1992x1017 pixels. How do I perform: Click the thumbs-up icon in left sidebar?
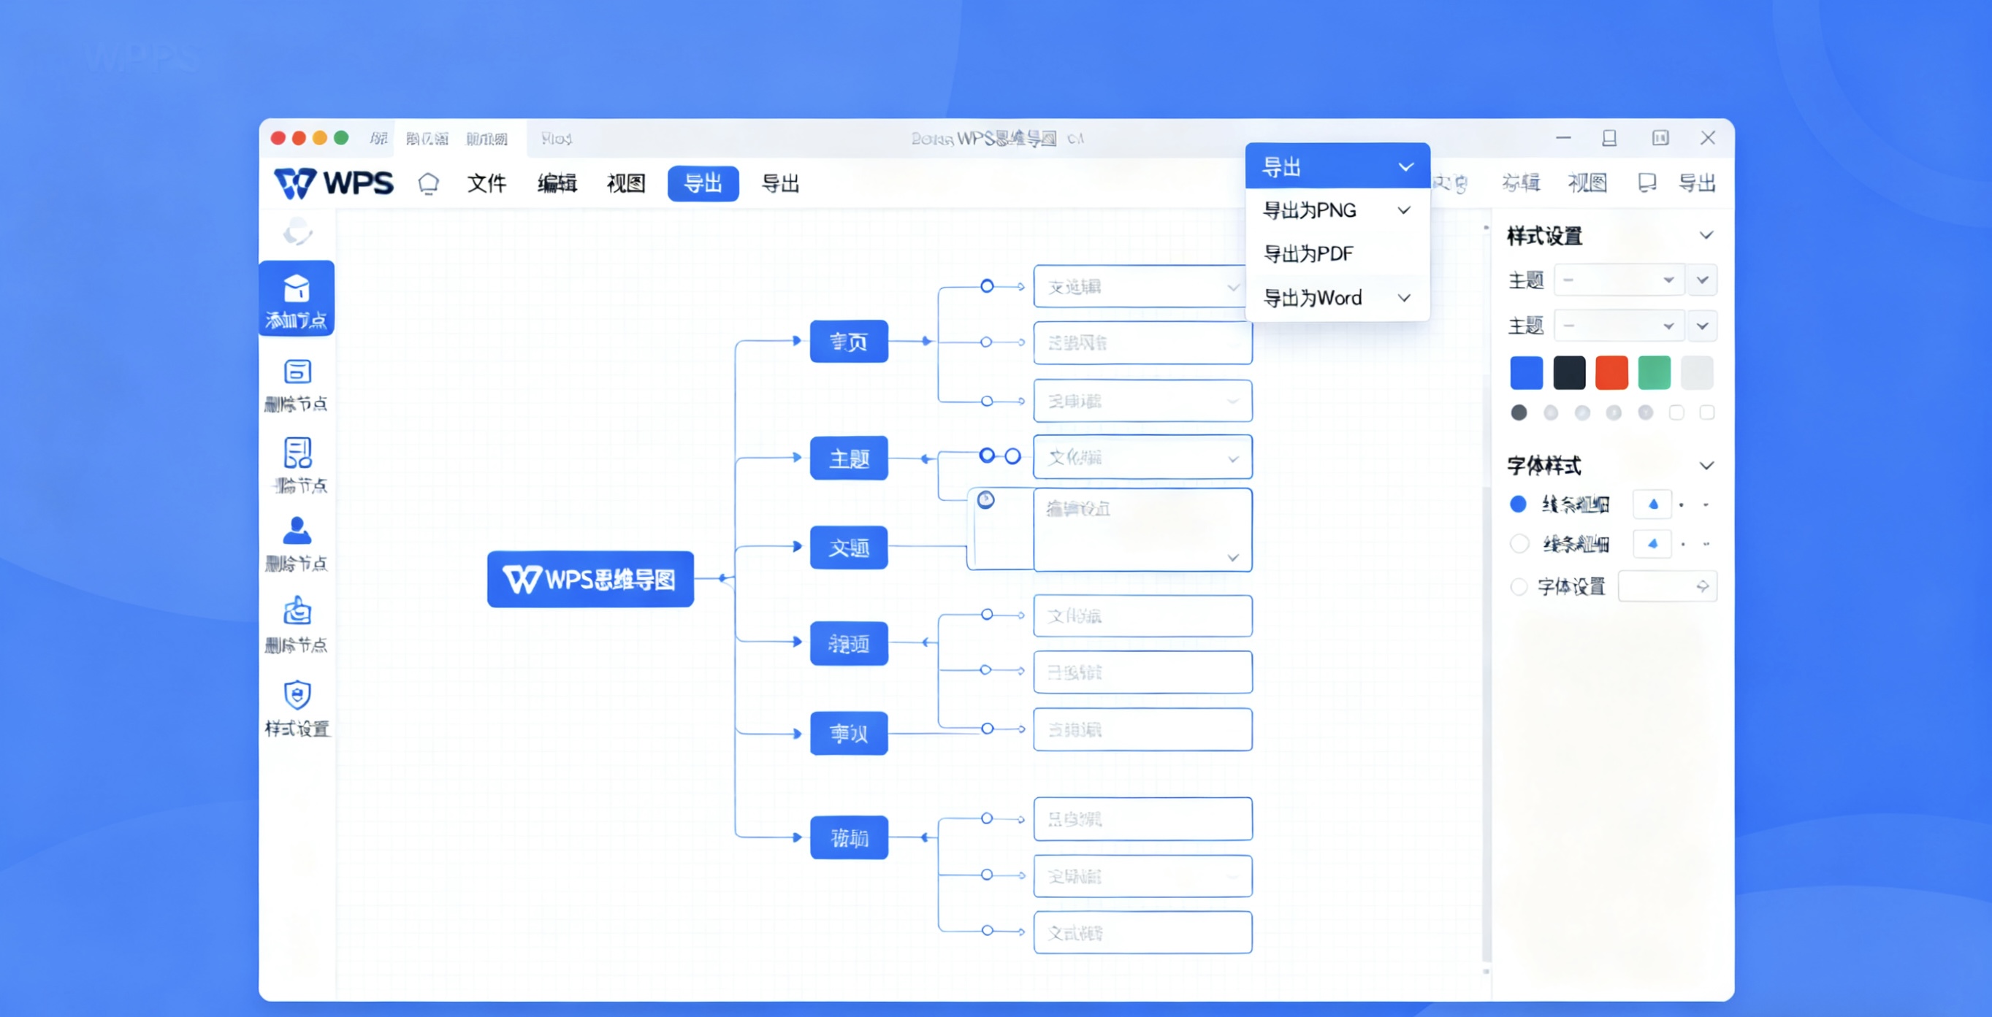[x=297, y=611]
